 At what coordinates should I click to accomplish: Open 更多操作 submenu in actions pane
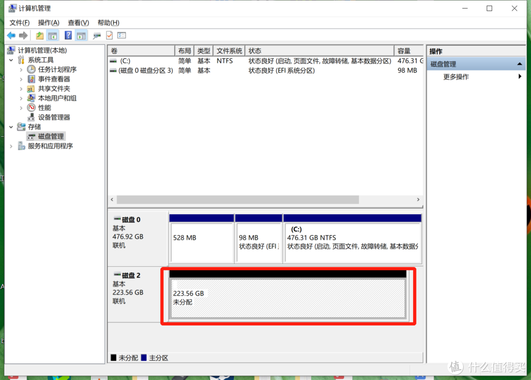[476, 77]
